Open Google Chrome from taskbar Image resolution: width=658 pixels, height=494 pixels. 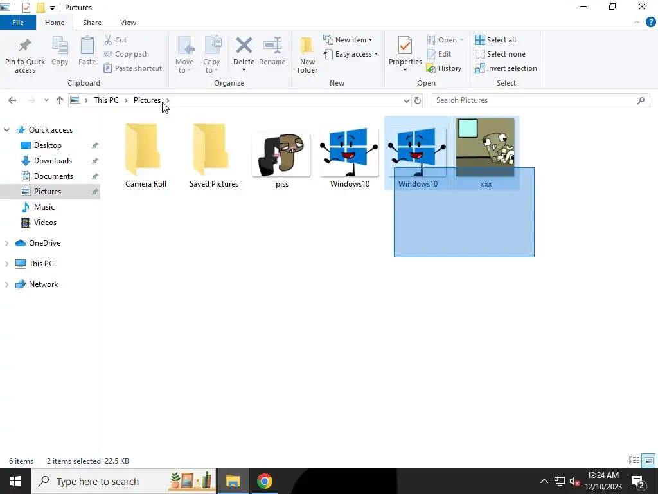(264, 481)
